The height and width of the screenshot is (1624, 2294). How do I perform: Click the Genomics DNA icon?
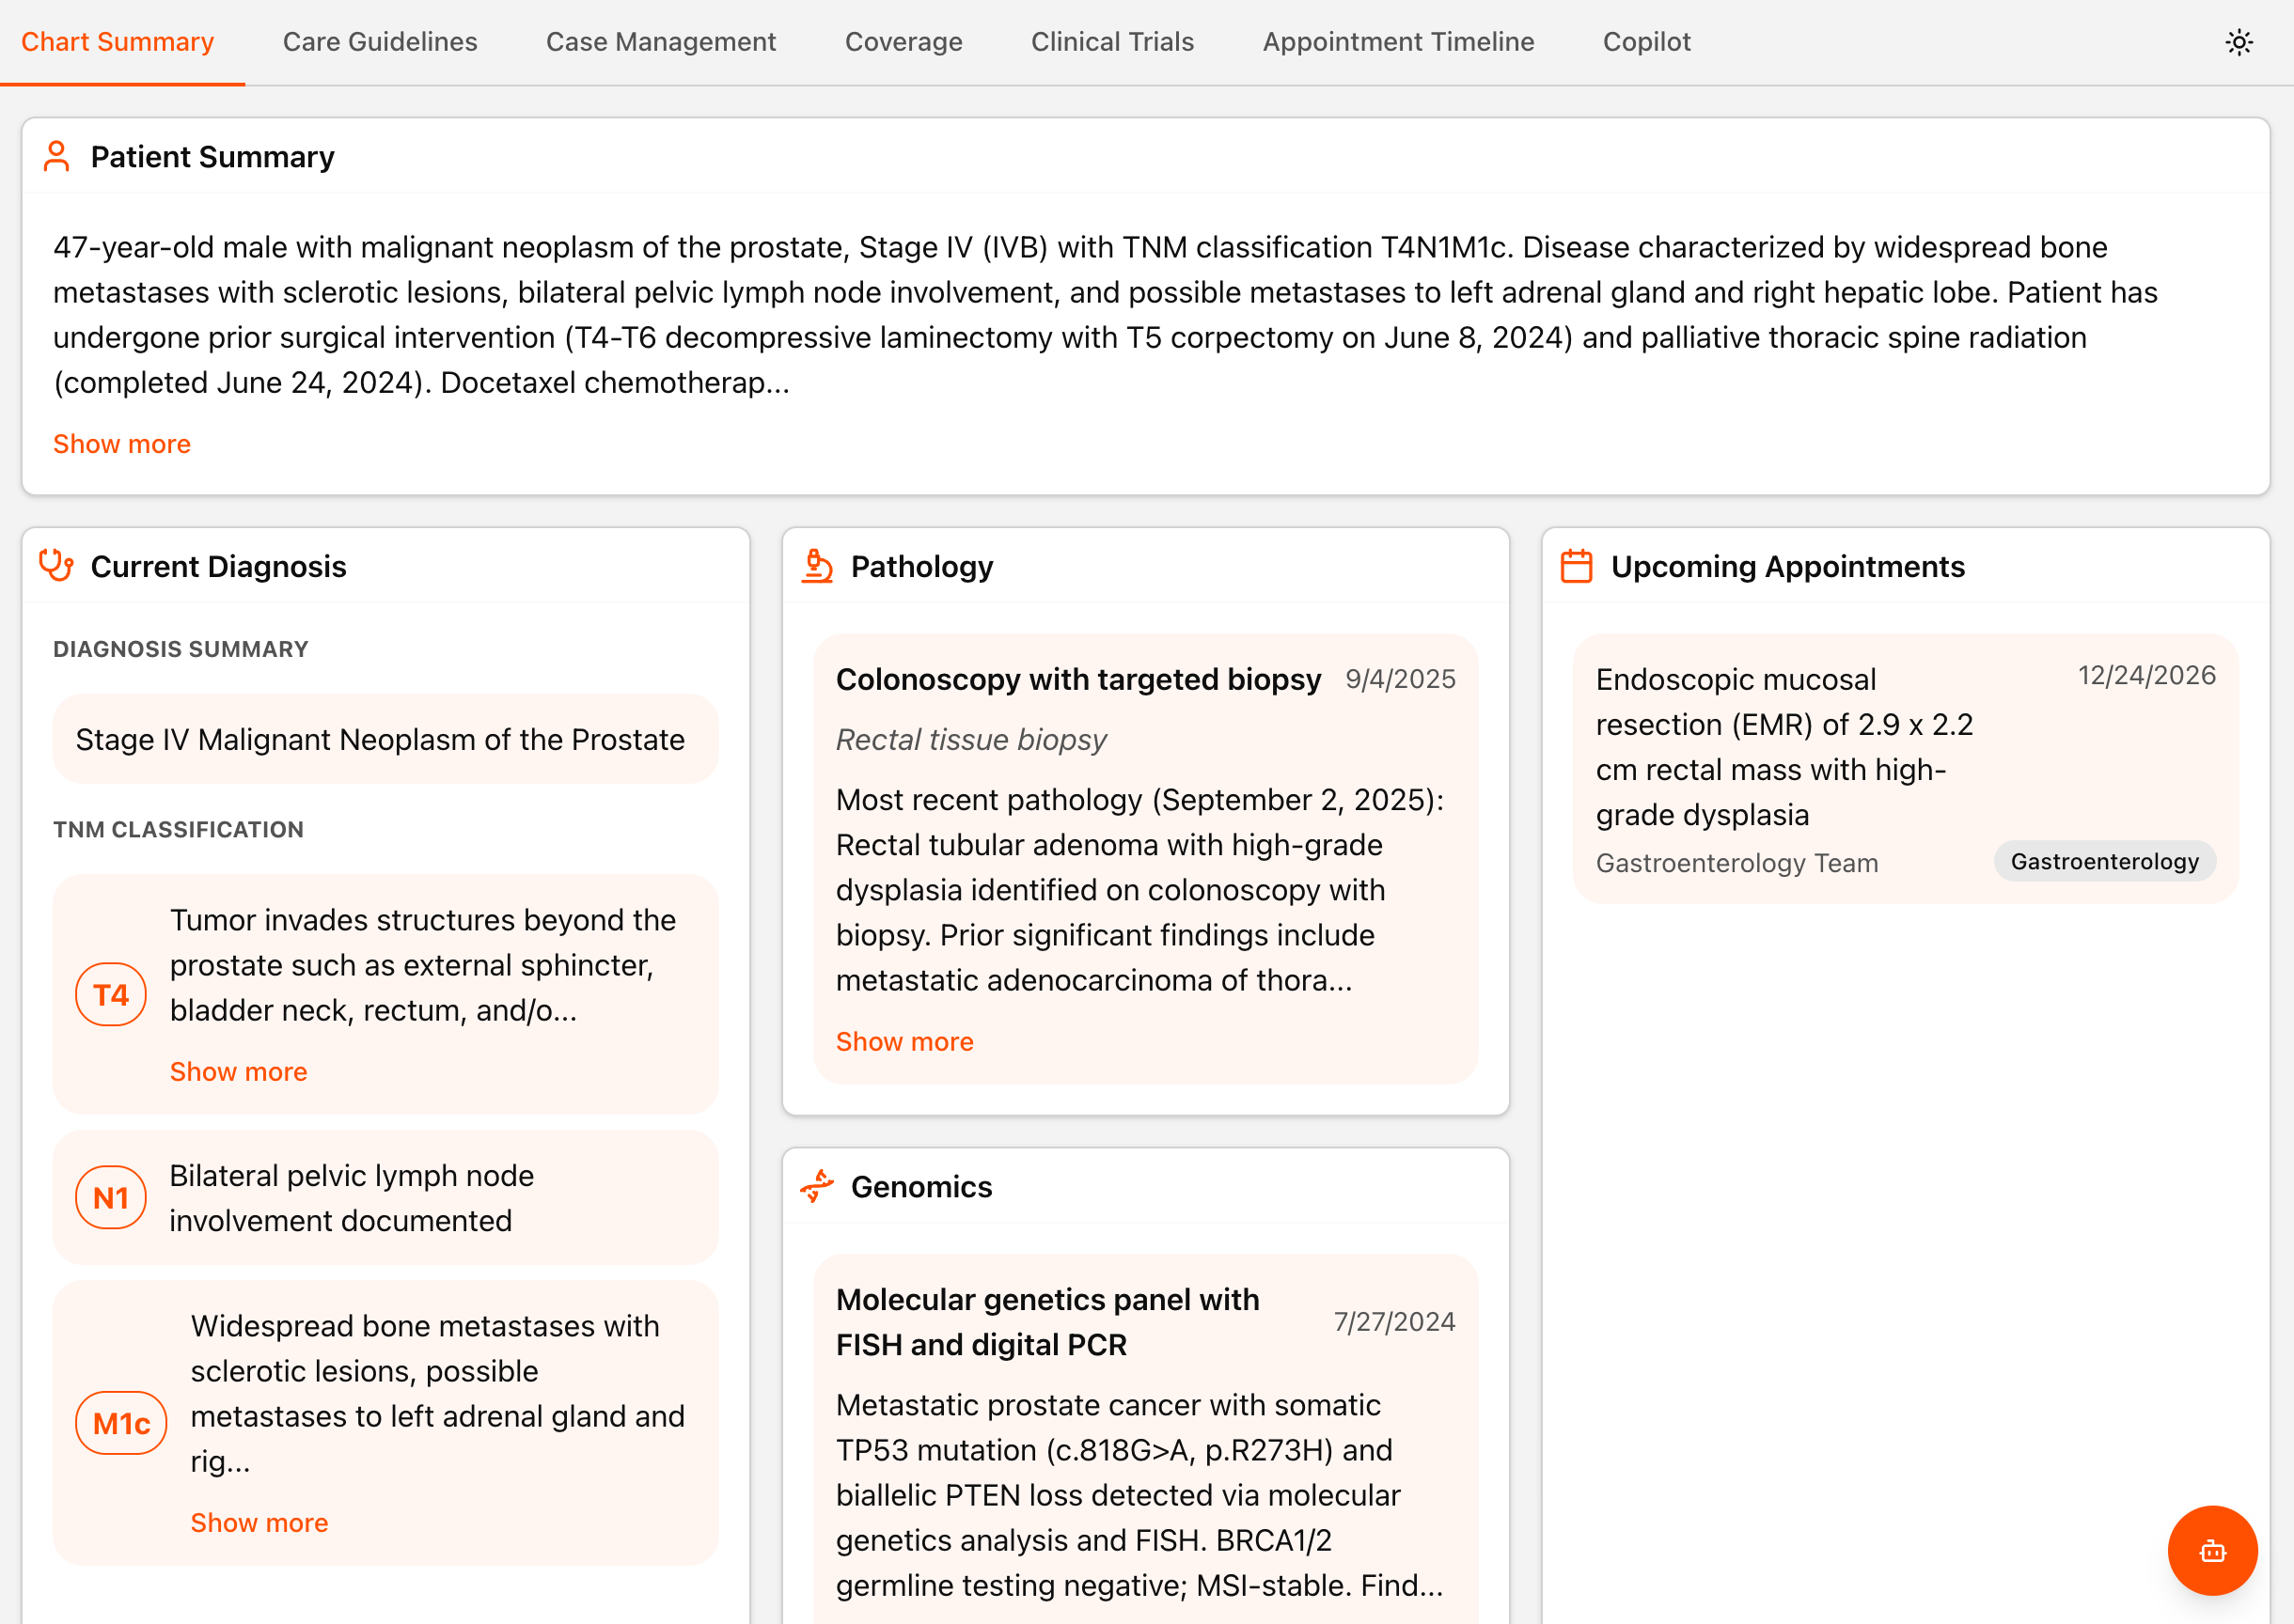[817, 1186]
